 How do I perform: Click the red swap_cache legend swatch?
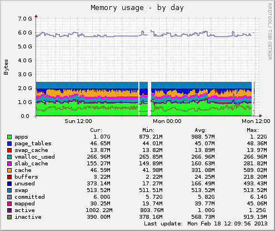(9, 150)
